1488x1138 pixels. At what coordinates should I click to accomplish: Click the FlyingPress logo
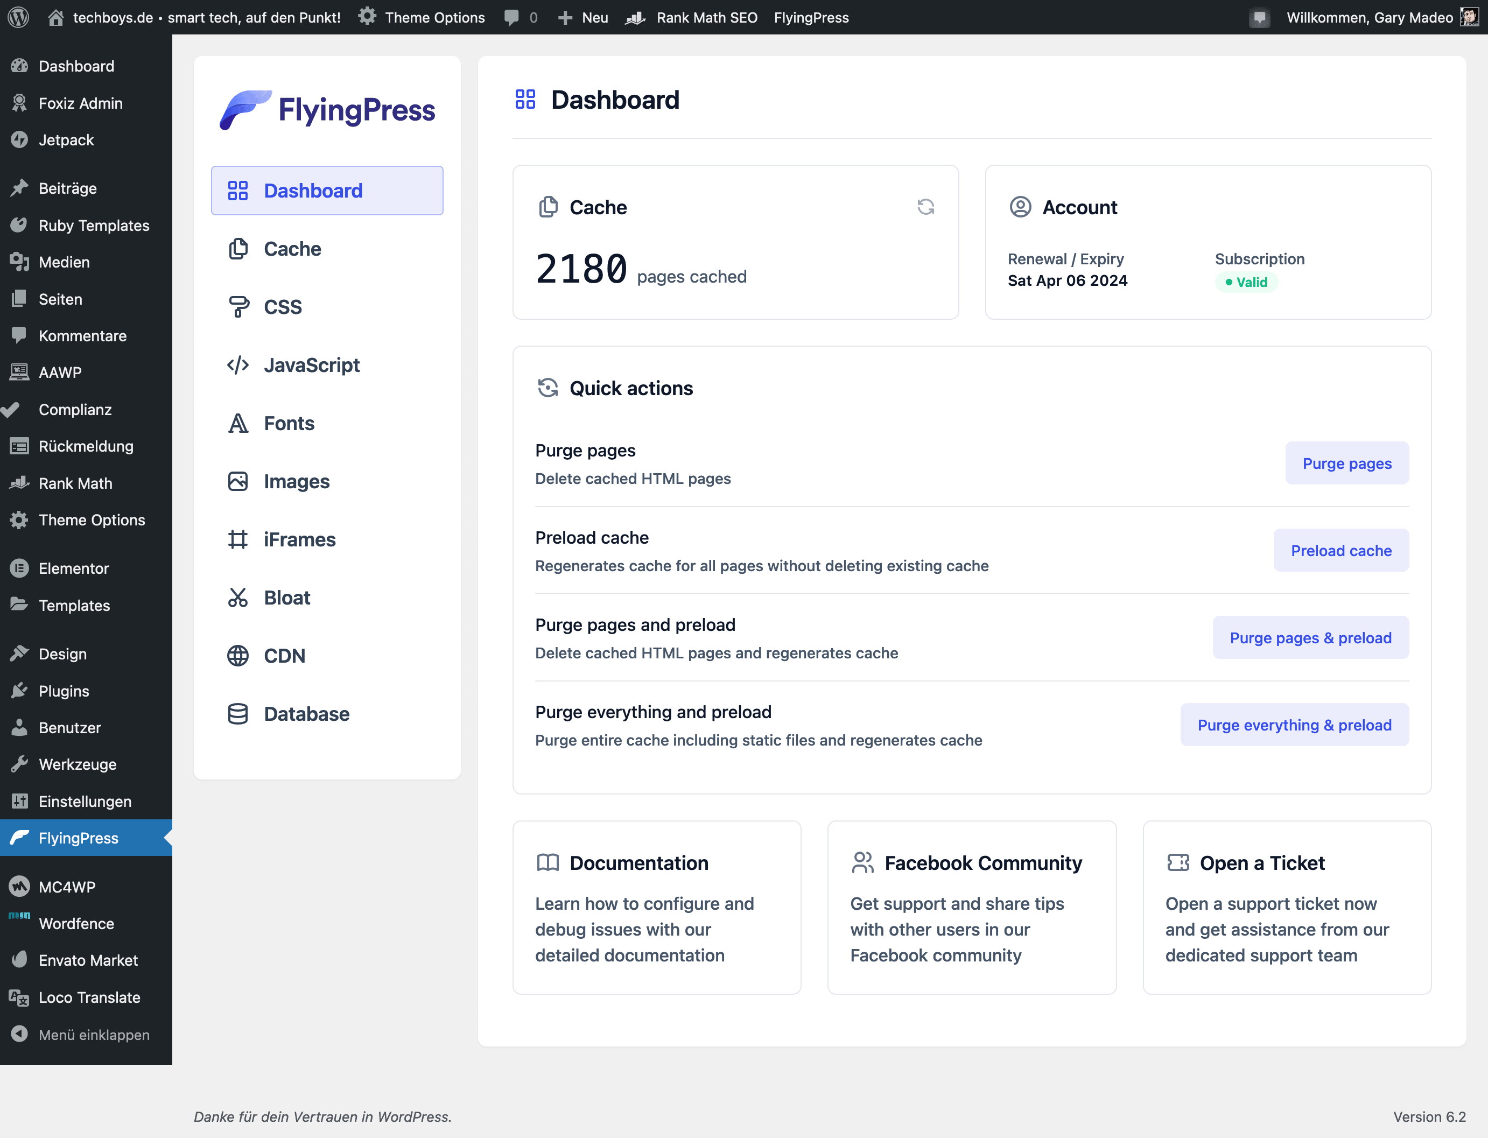coord(327,110)
